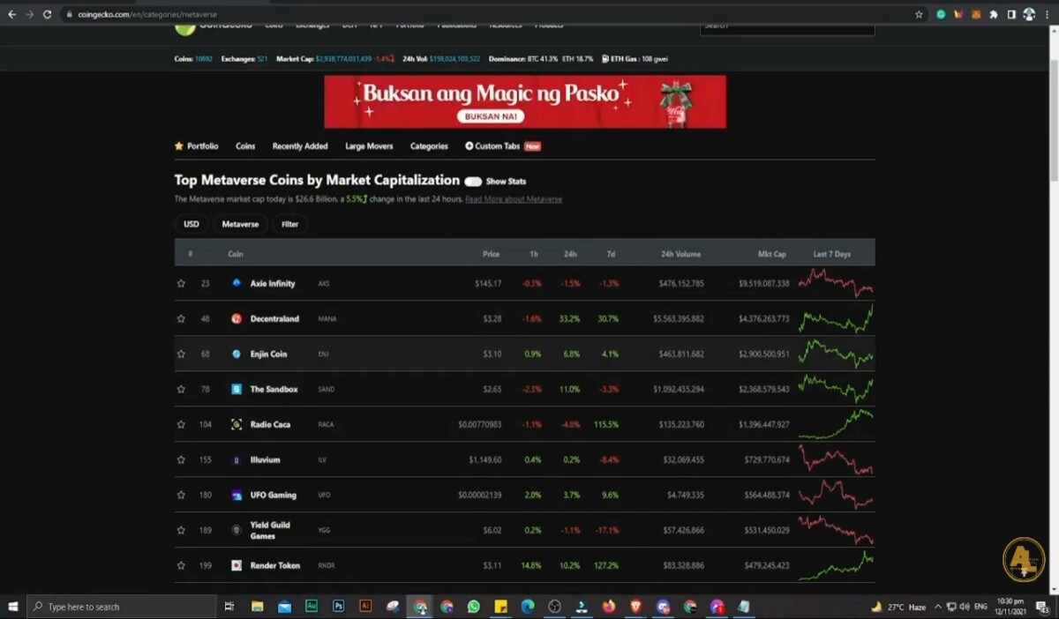This screenshot has height=619, width=1059.
Task: Switch to the Large Movers tab
Action: click(369, 145)
